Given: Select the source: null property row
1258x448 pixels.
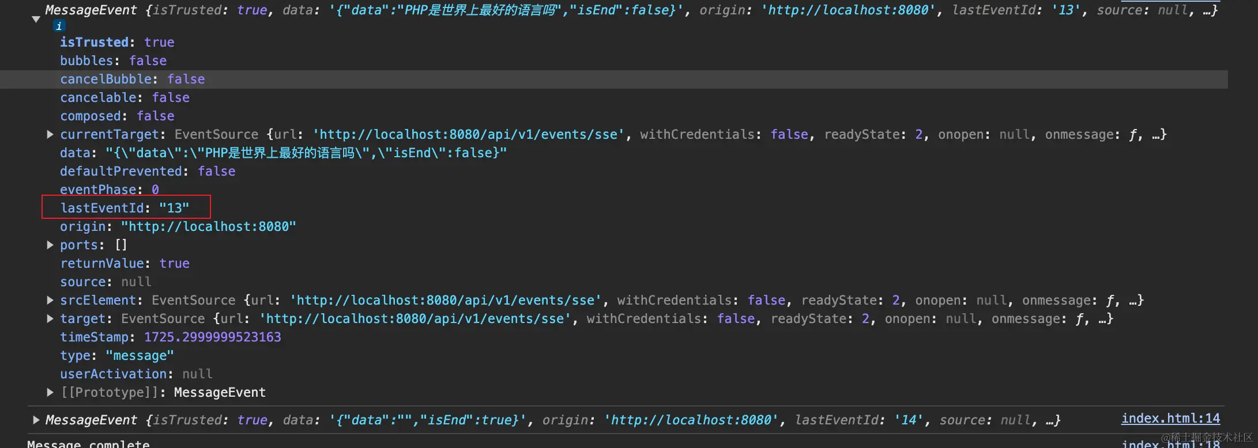Looking at the screenshot, I should (x=106, y=282).
